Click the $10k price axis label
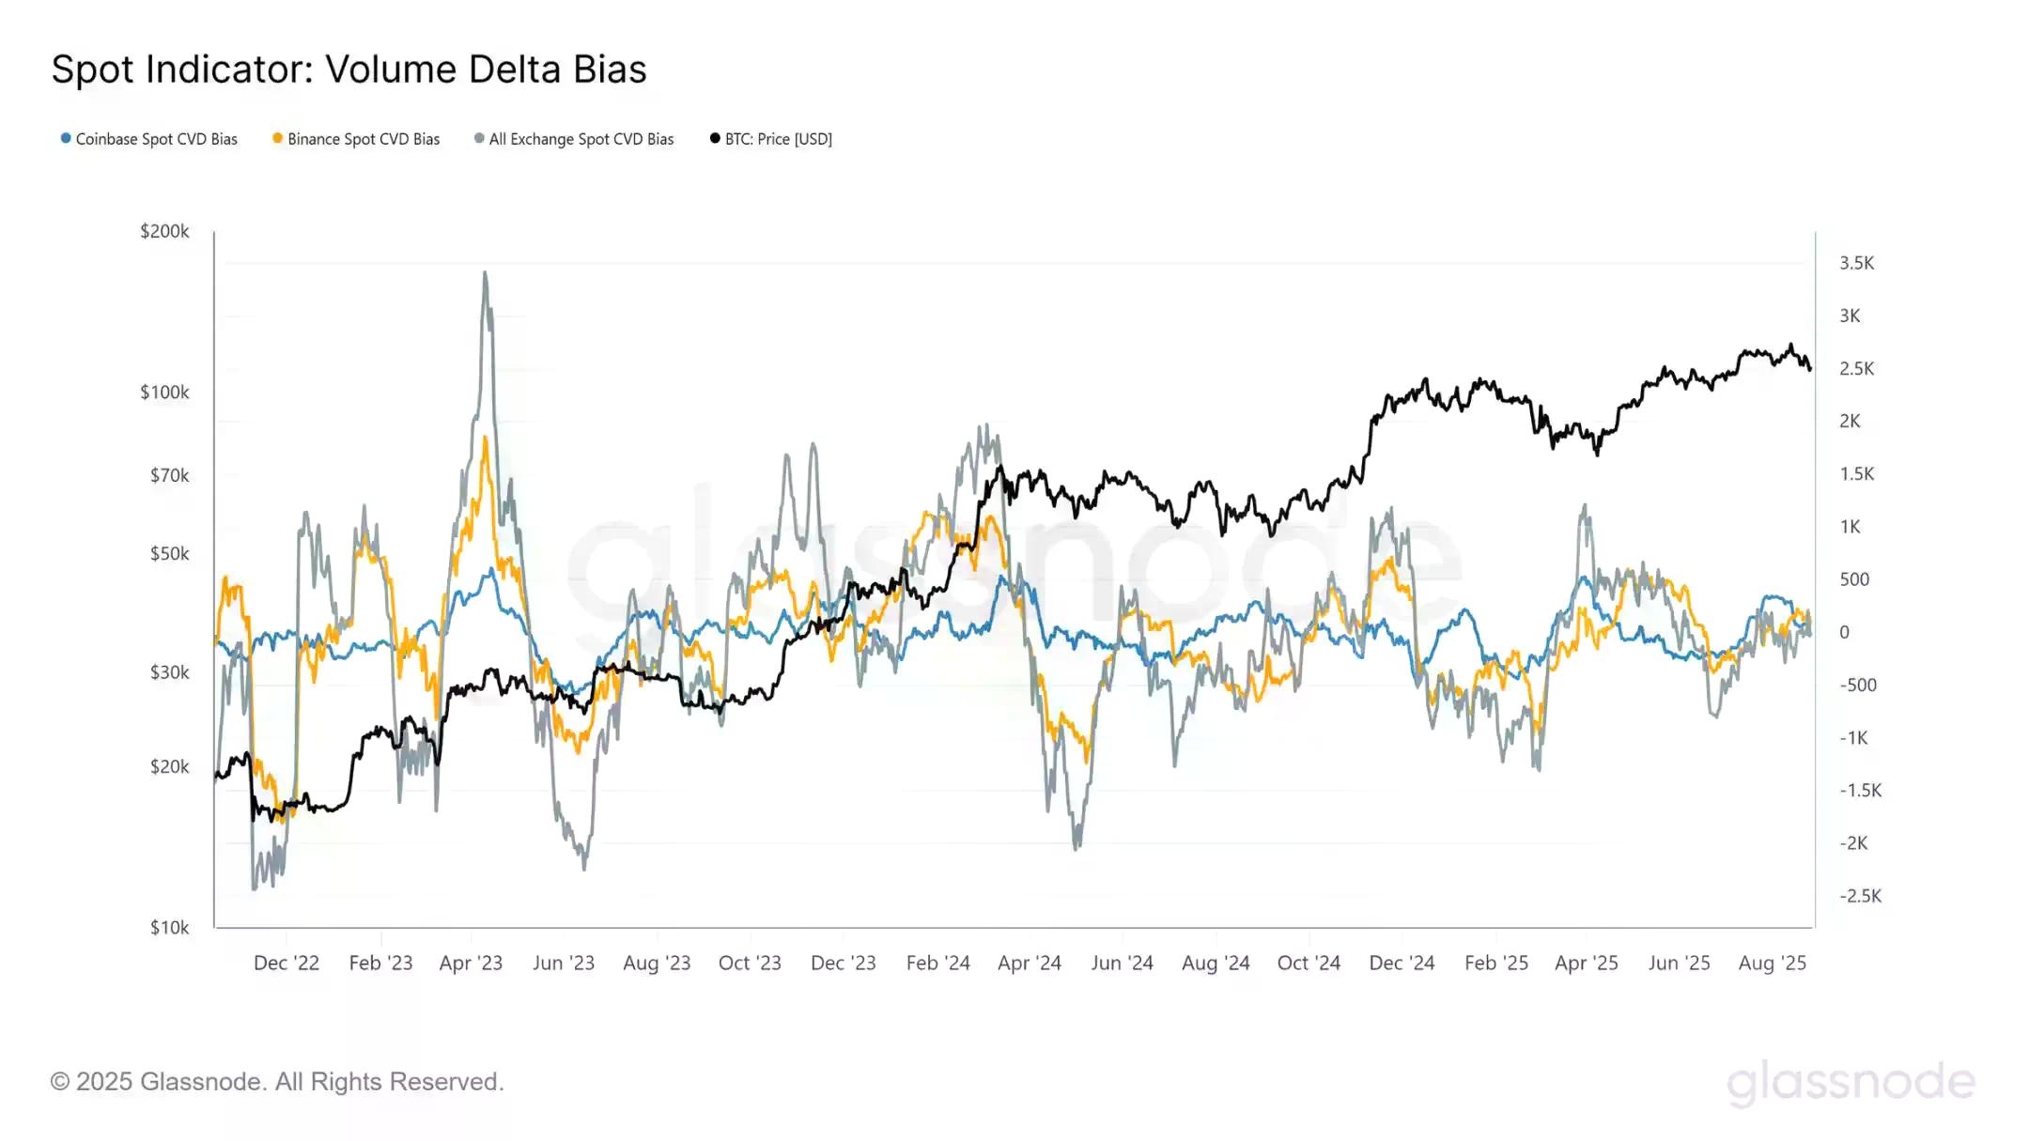Screen dimensions: 2029x1141 [x=169, y=928]
